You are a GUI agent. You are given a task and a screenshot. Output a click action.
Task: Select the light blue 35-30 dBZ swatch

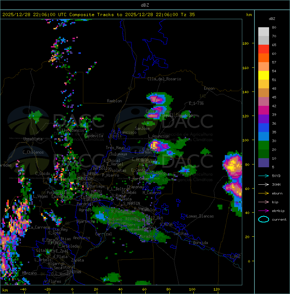tap(264, 136)
